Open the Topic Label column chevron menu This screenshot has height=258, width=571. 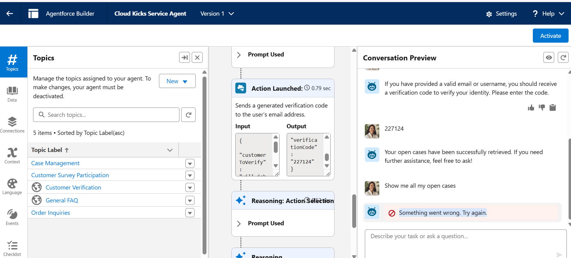point(170,150)
